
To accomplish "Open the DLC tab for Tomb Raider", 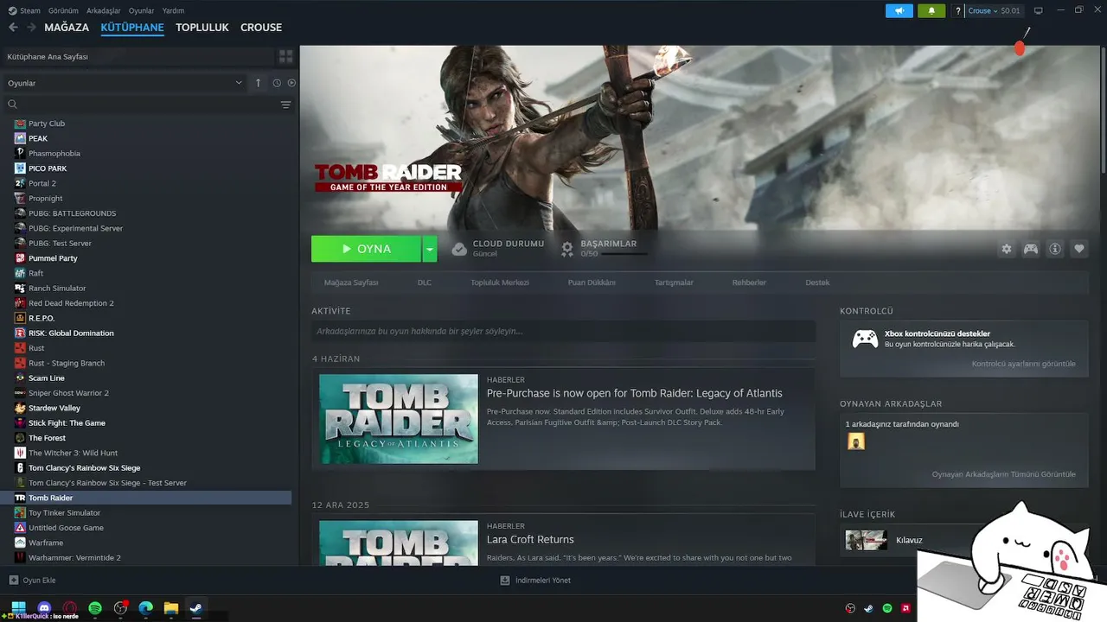I will pos(425,282).
